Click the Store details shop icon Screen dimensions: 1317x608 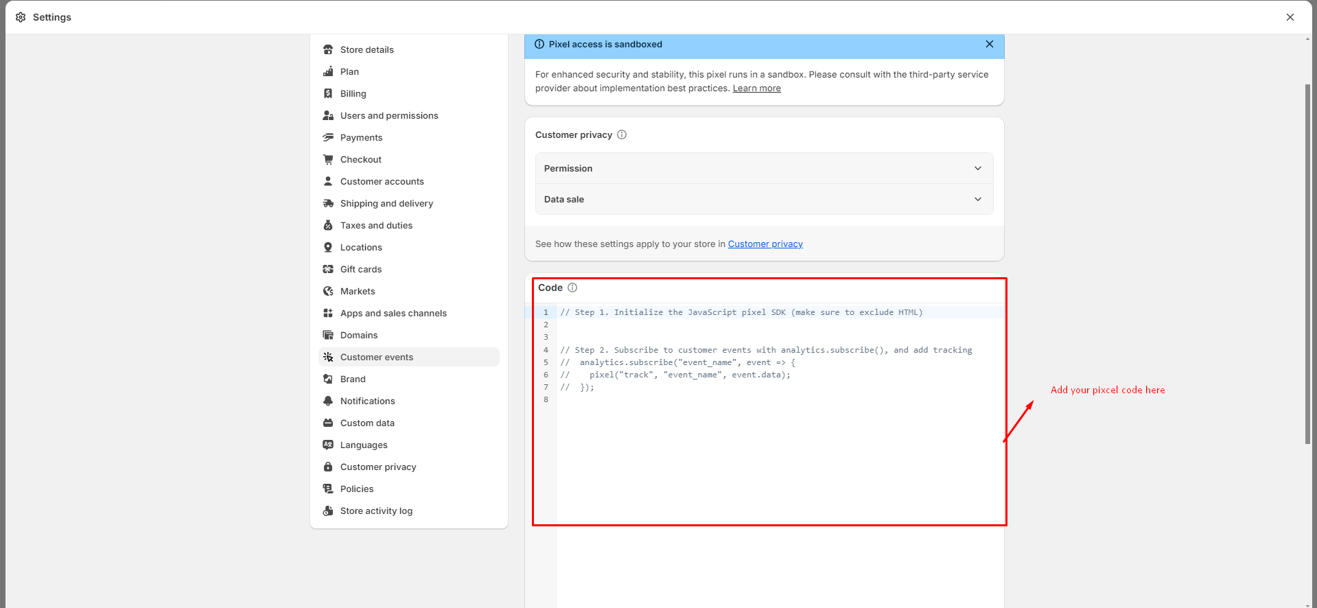pos(328,49)
